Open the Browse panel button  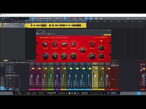(144, 94)
